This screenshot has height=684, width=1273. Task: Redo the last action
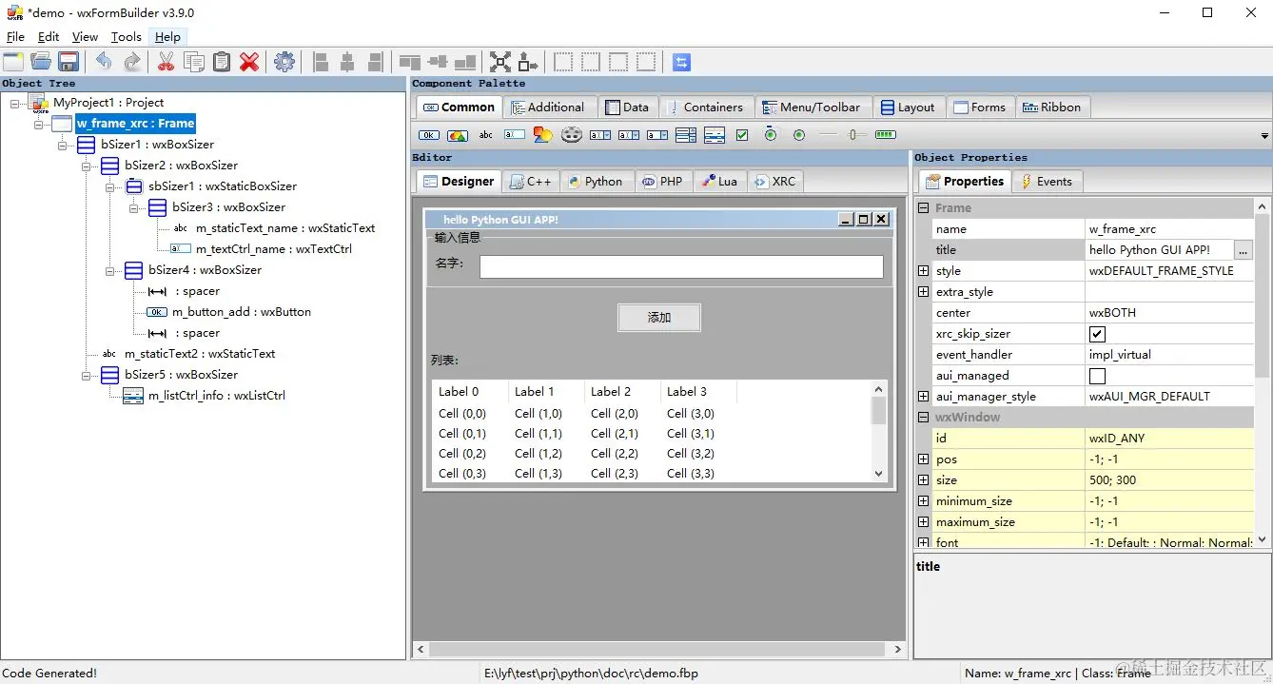tap(132, 62)
